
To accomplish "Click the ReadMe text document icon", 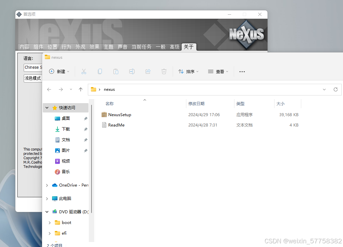I will pyautogui.click(x=104, y=125).
